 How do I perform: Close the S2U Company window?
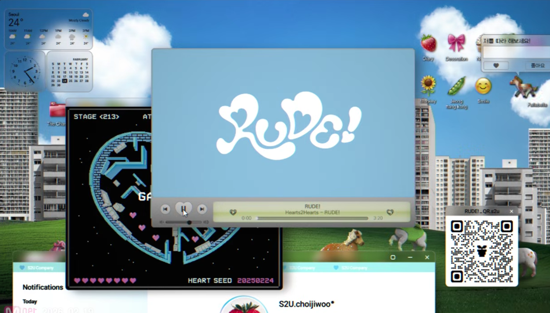click(427, 258)
